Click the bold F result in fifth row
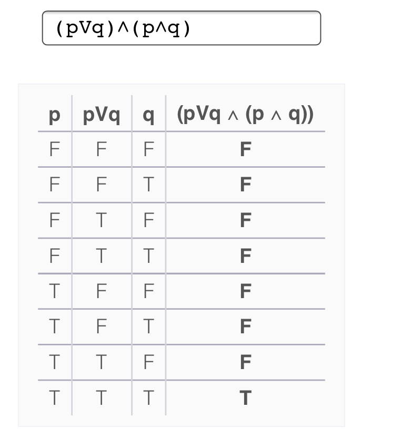 click(245, 291)
